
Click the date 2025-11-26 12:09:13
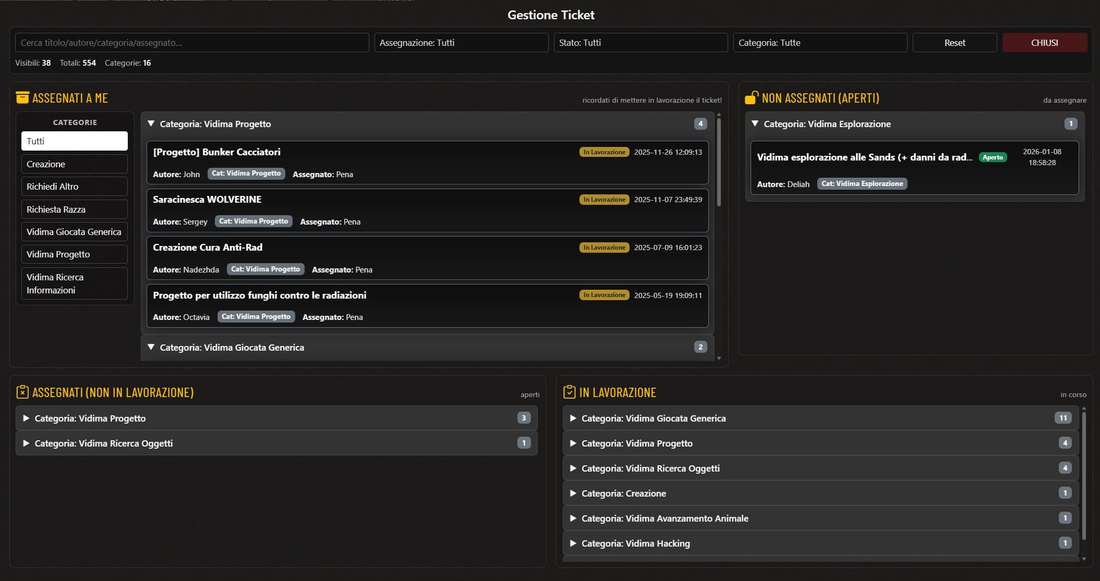tap(668, 152)
